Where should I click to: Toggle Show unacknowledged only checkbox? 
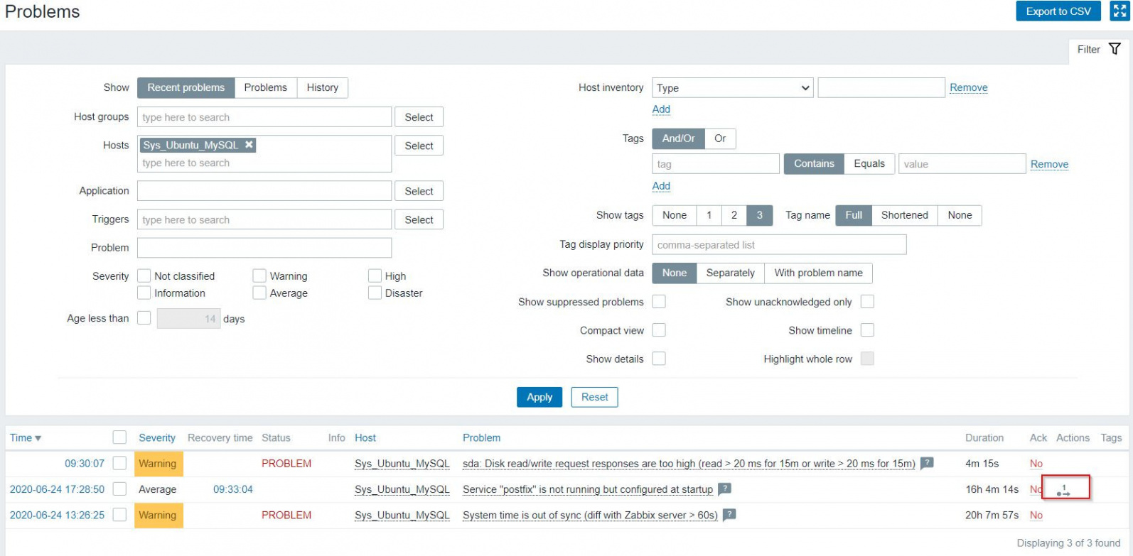867,302
